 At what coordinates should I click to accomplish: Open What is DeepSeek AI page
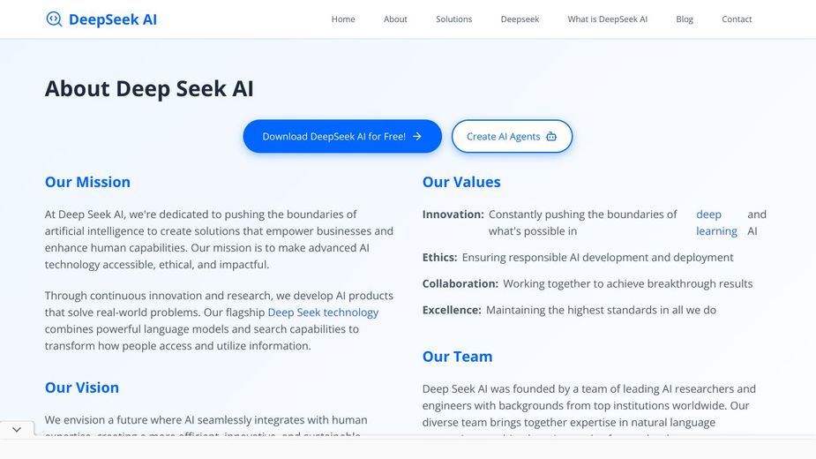[x=607, y=19]
